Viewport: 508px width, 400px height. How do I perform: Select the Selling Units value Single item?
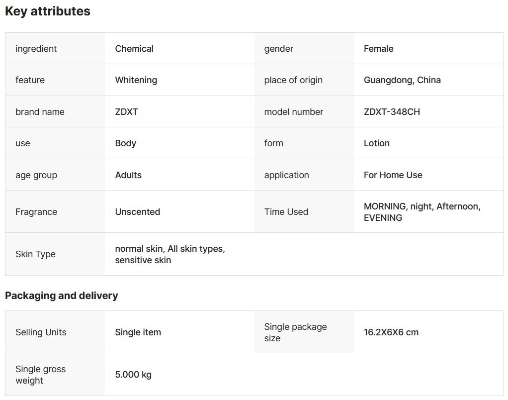[138, 332]
